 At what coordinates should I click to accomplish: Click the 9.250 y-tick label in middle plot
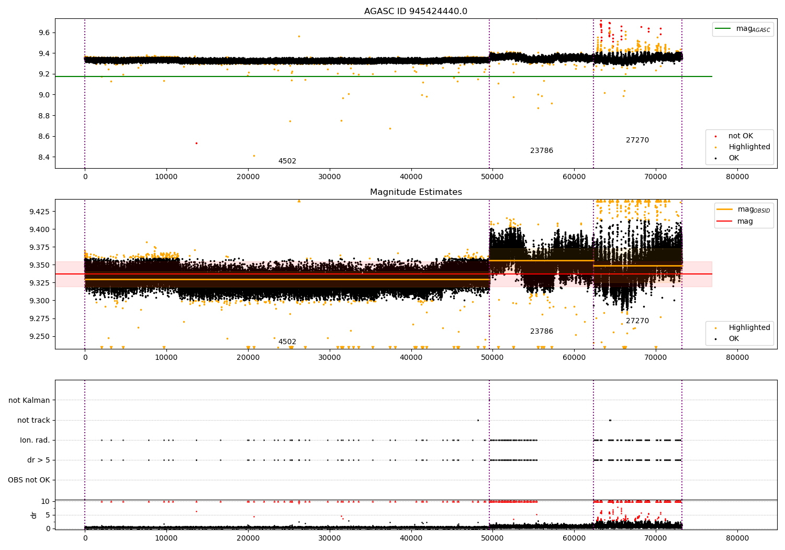click(x=40, y=336)
